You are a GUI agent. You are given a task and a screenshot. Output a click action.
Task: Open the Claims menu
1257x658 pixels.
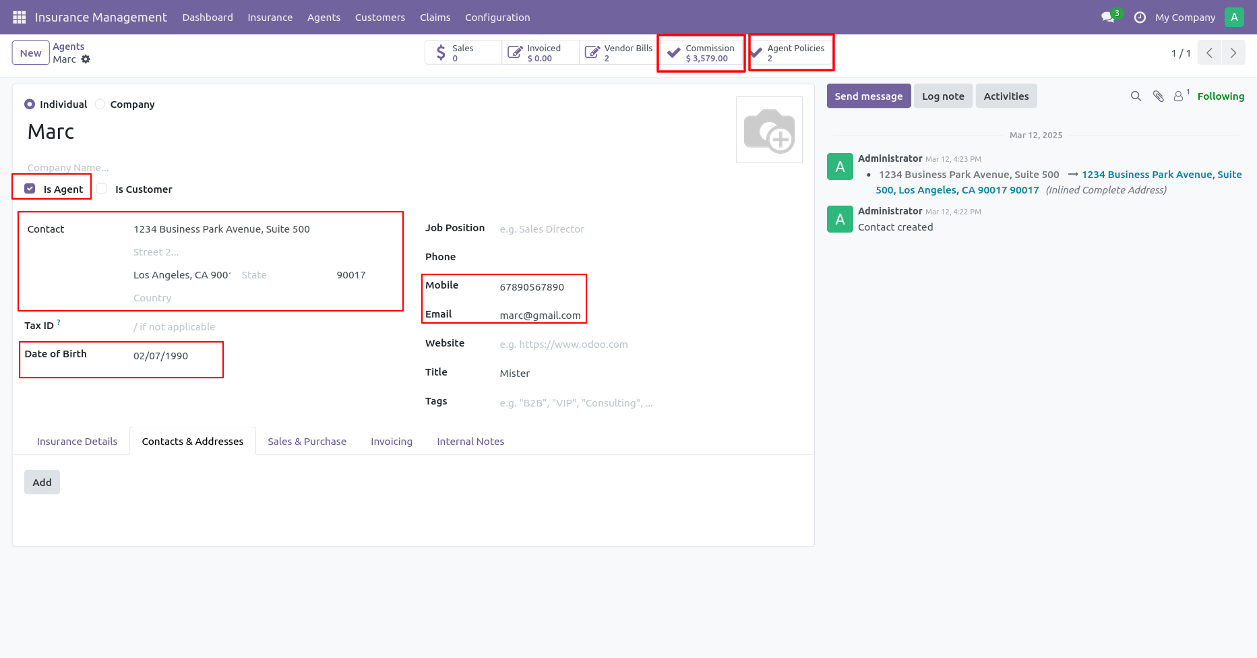pos(435,17)
